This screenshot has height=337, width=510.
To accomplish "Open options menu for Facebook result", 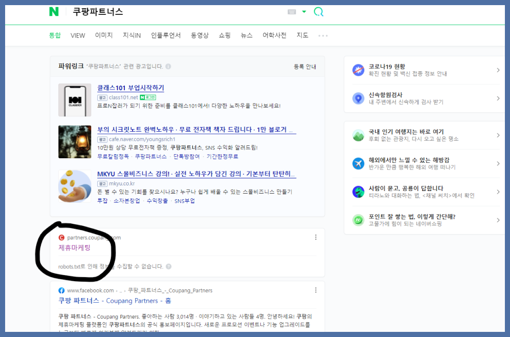I will (x=316, y=290).
